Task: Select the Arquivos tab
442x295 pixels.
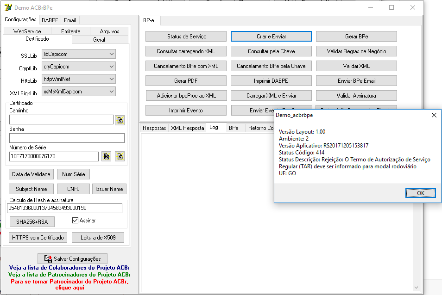Action: tap(110, 31)
